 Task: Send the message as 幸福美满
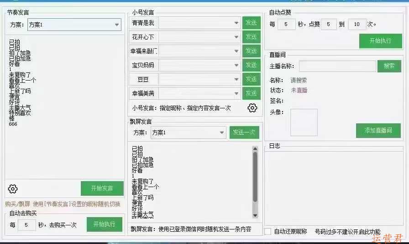pyautogui.click(x=251, y=93)
